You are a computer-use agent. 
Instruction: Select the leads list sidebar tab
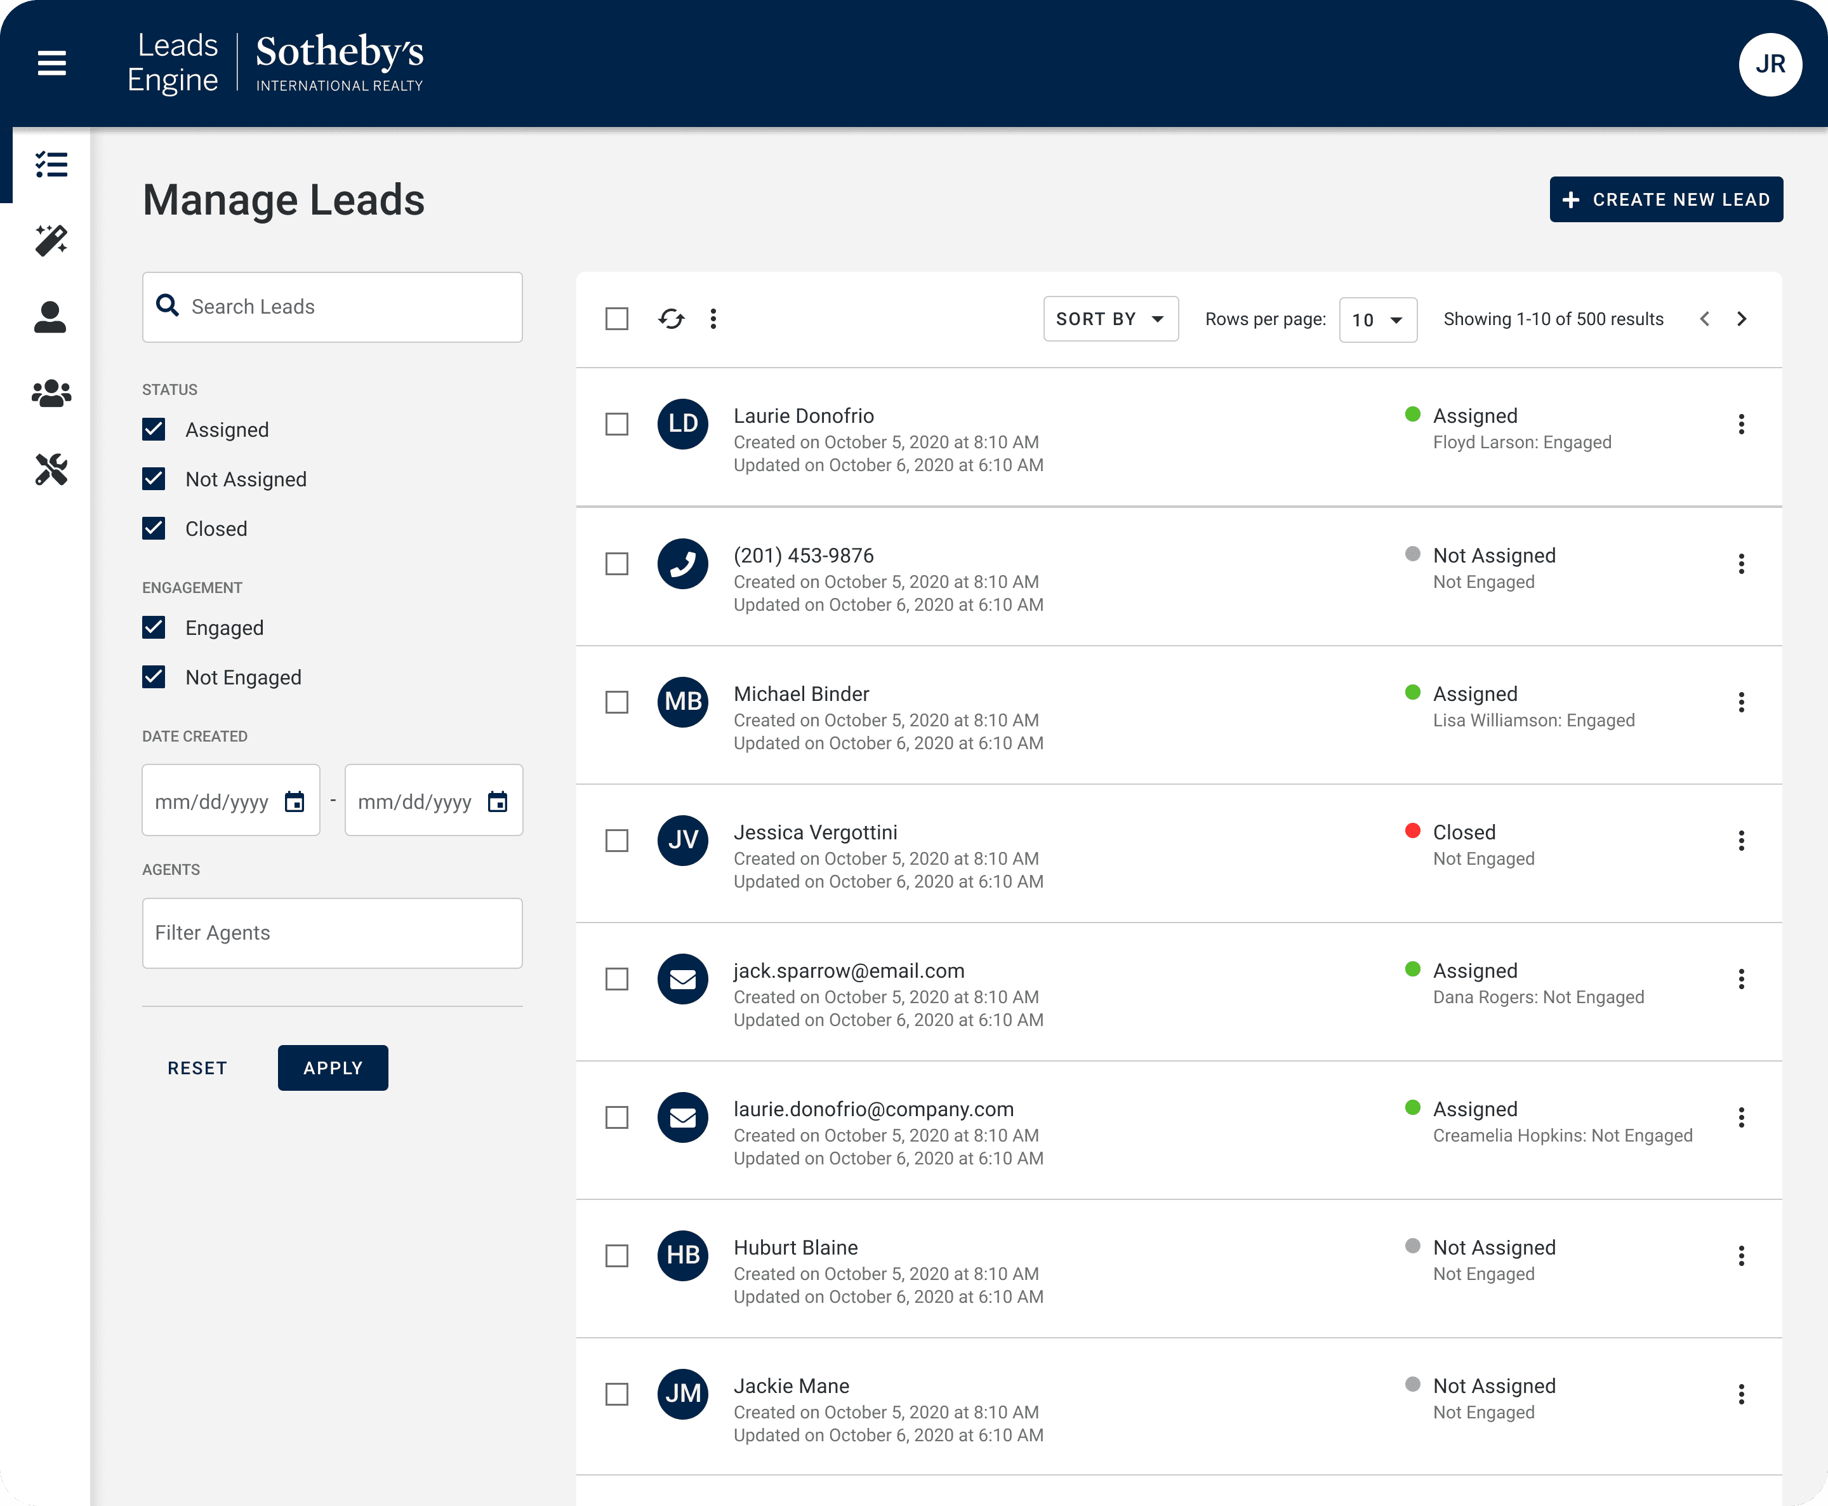[51, 165]
